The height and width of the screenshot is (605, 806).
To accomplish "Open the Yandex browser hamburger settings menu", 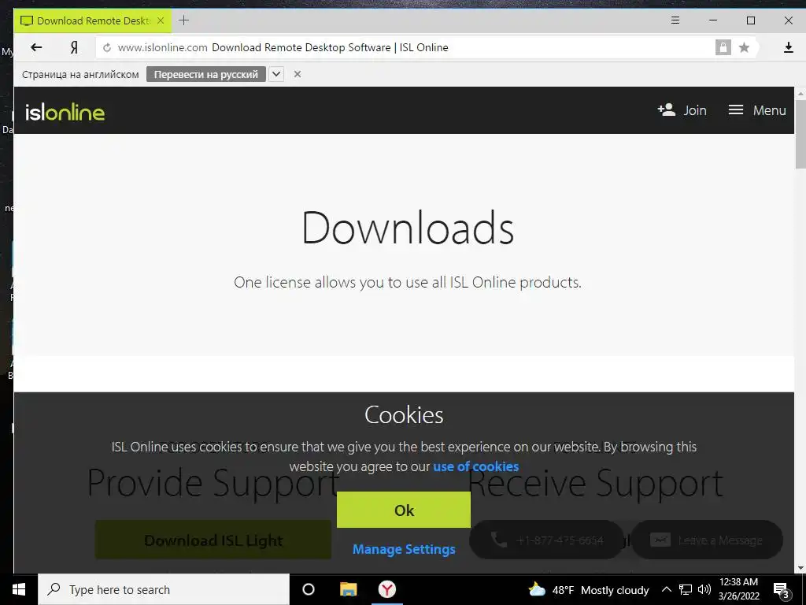I will [675, 20].
